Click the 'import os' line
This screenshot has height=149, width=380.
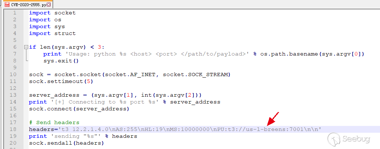[x=45, y=19]
